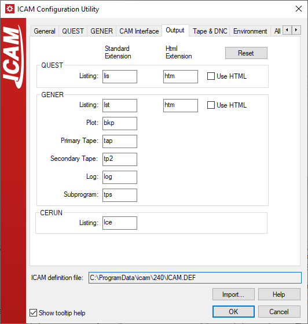The image size is (308, 324).
Task: Click the Subprogram label
Action: coord(81,194)
